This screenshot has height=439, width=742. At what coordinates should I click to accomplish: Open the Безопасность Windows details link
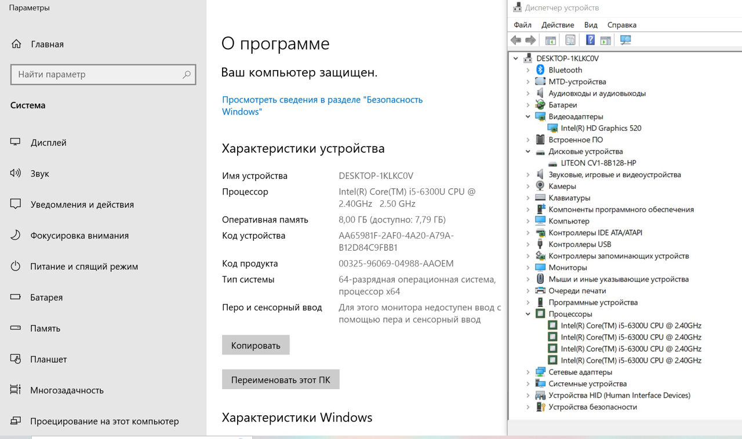(x=322, y=105)
